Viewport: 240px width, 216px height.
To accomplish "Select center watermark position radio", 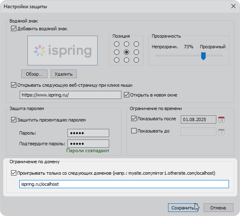I will click(126, 52).
